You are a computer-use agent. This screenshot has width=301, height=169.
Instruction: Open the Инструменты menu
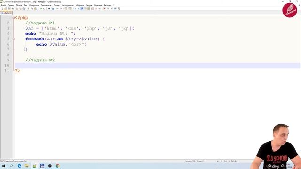[x=67, y=5]
